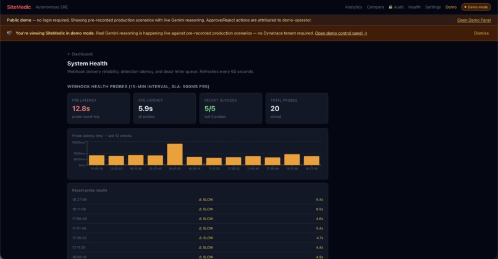The image size is (498, 259).
Task: Click the Webhook Health Probes section heading
Action: [x=138, y=86]
